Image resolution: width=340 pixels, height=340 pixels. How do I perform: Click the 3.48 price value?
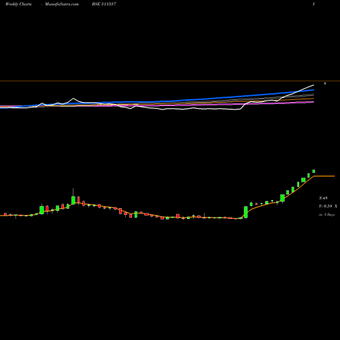323,198
